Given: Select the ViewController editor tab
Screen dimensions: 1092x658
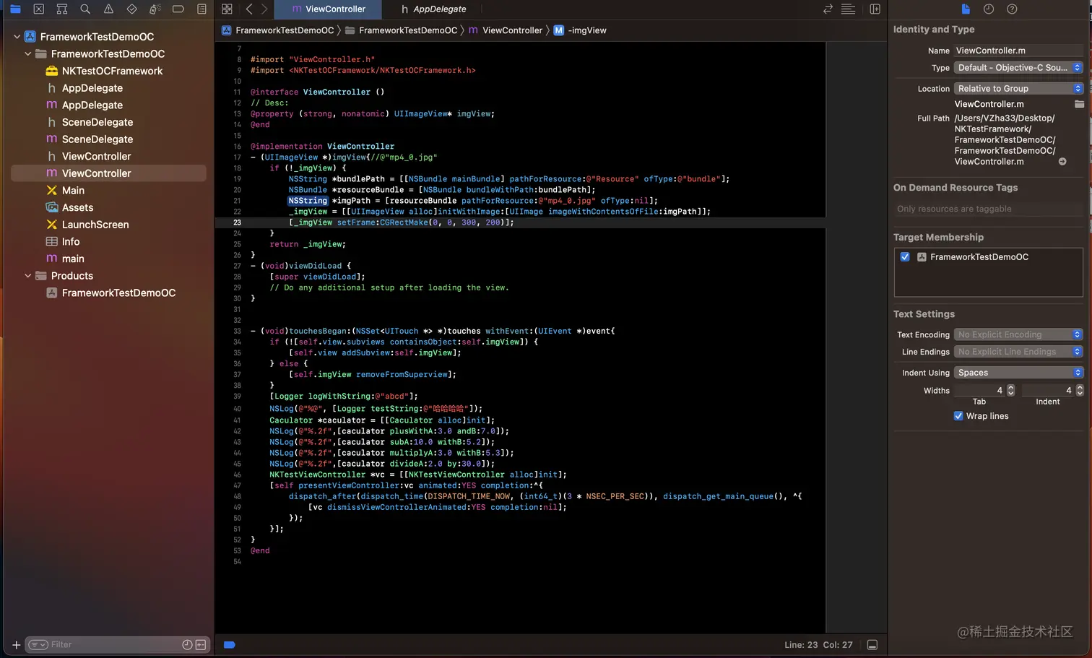Looking at the screenshot, I should 329,9.
